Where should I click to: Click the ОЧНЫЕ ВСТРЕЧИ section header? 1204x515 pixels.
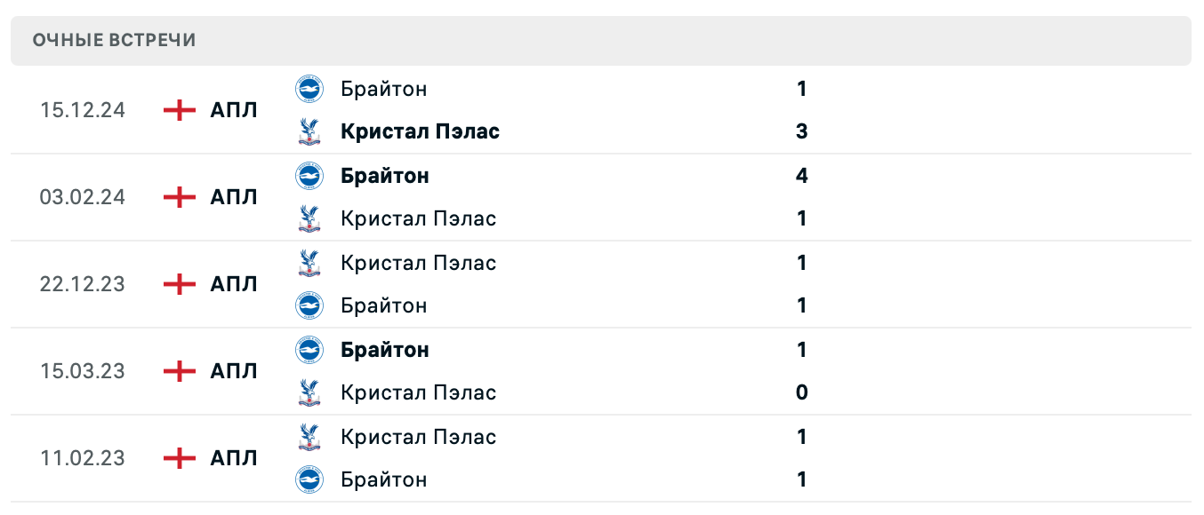[115, 41]
